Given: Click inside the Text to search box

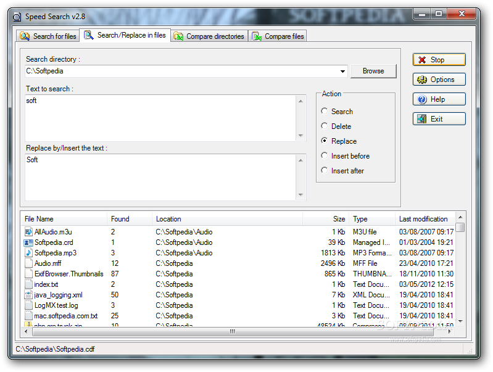Looking at the screenshot, I should tap(160, 118).
